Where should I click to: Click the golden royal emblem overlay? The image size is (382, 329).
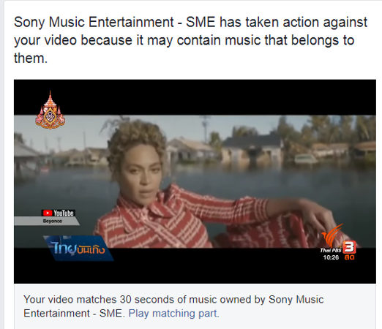pos(50,110)
